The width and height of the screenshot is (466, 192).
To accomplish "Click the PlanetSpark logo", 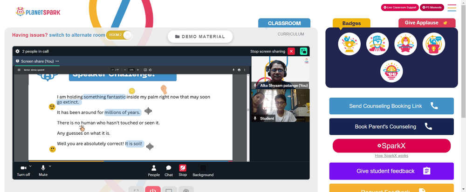I will pyautogui.click(x=38, y=12).
